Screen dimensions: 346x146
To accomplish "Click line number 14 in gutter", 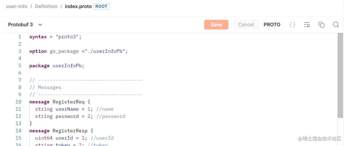I will point(18,131).
